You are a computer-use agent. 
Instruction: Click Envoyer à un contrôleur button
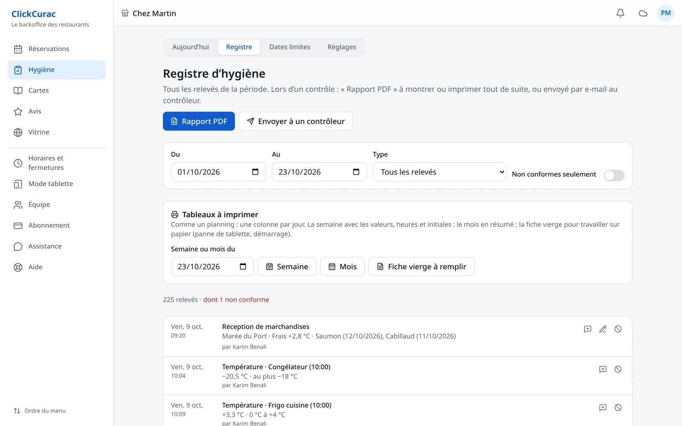pyautogui.click(x=296, y=121)
